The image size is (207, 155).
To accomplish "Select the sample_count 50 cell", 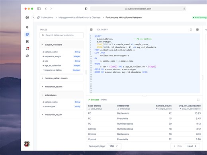I will (x=170, y=134).
